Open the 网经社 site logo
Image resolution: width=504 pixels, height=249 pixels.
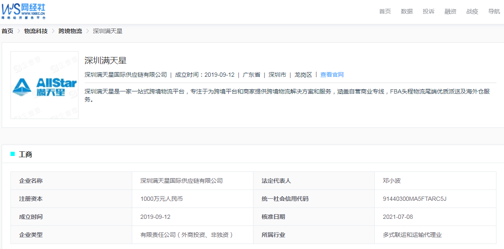pyautogui.click(x=24, y=11)
